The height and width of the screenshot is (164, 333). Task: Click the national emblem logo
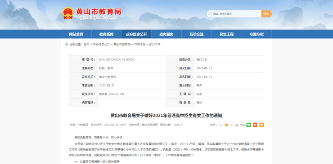[x=68, y=13]
